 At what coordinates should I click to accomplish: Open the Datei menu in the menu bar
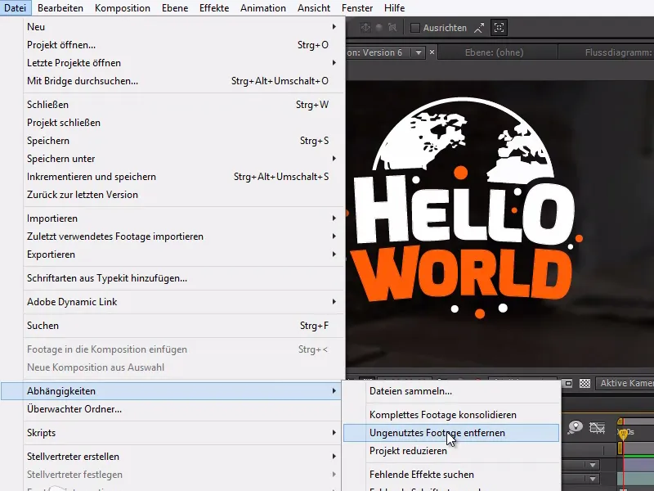coord(15,8)
